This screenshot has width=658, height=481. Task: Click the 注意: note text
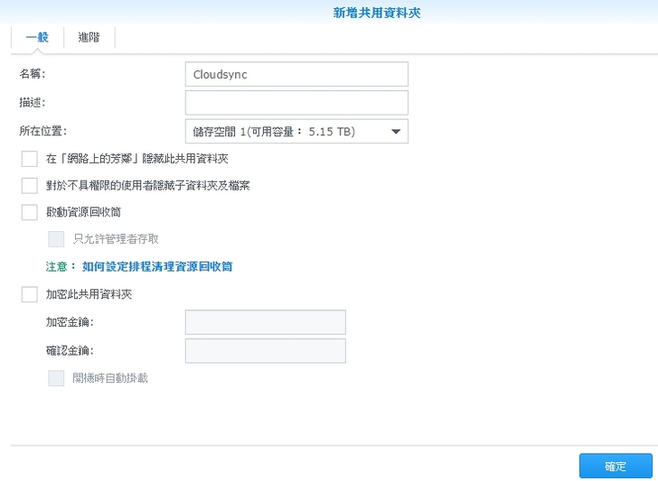(x=60, y=267)
